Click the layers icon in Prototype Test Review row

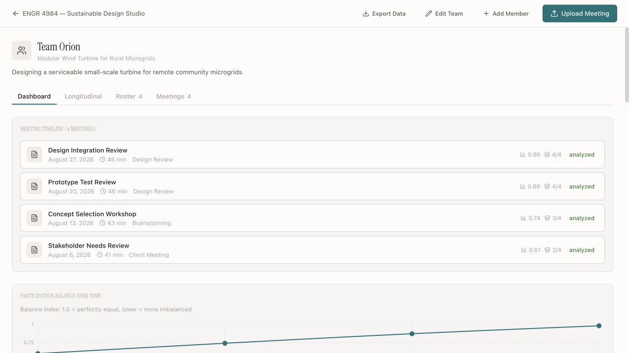pyautogui.click(x=547, y=186)
